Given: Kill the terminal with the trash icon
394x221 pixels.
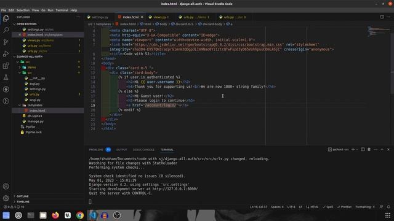Looking at the screenshot, I should (x=369, y=149).
